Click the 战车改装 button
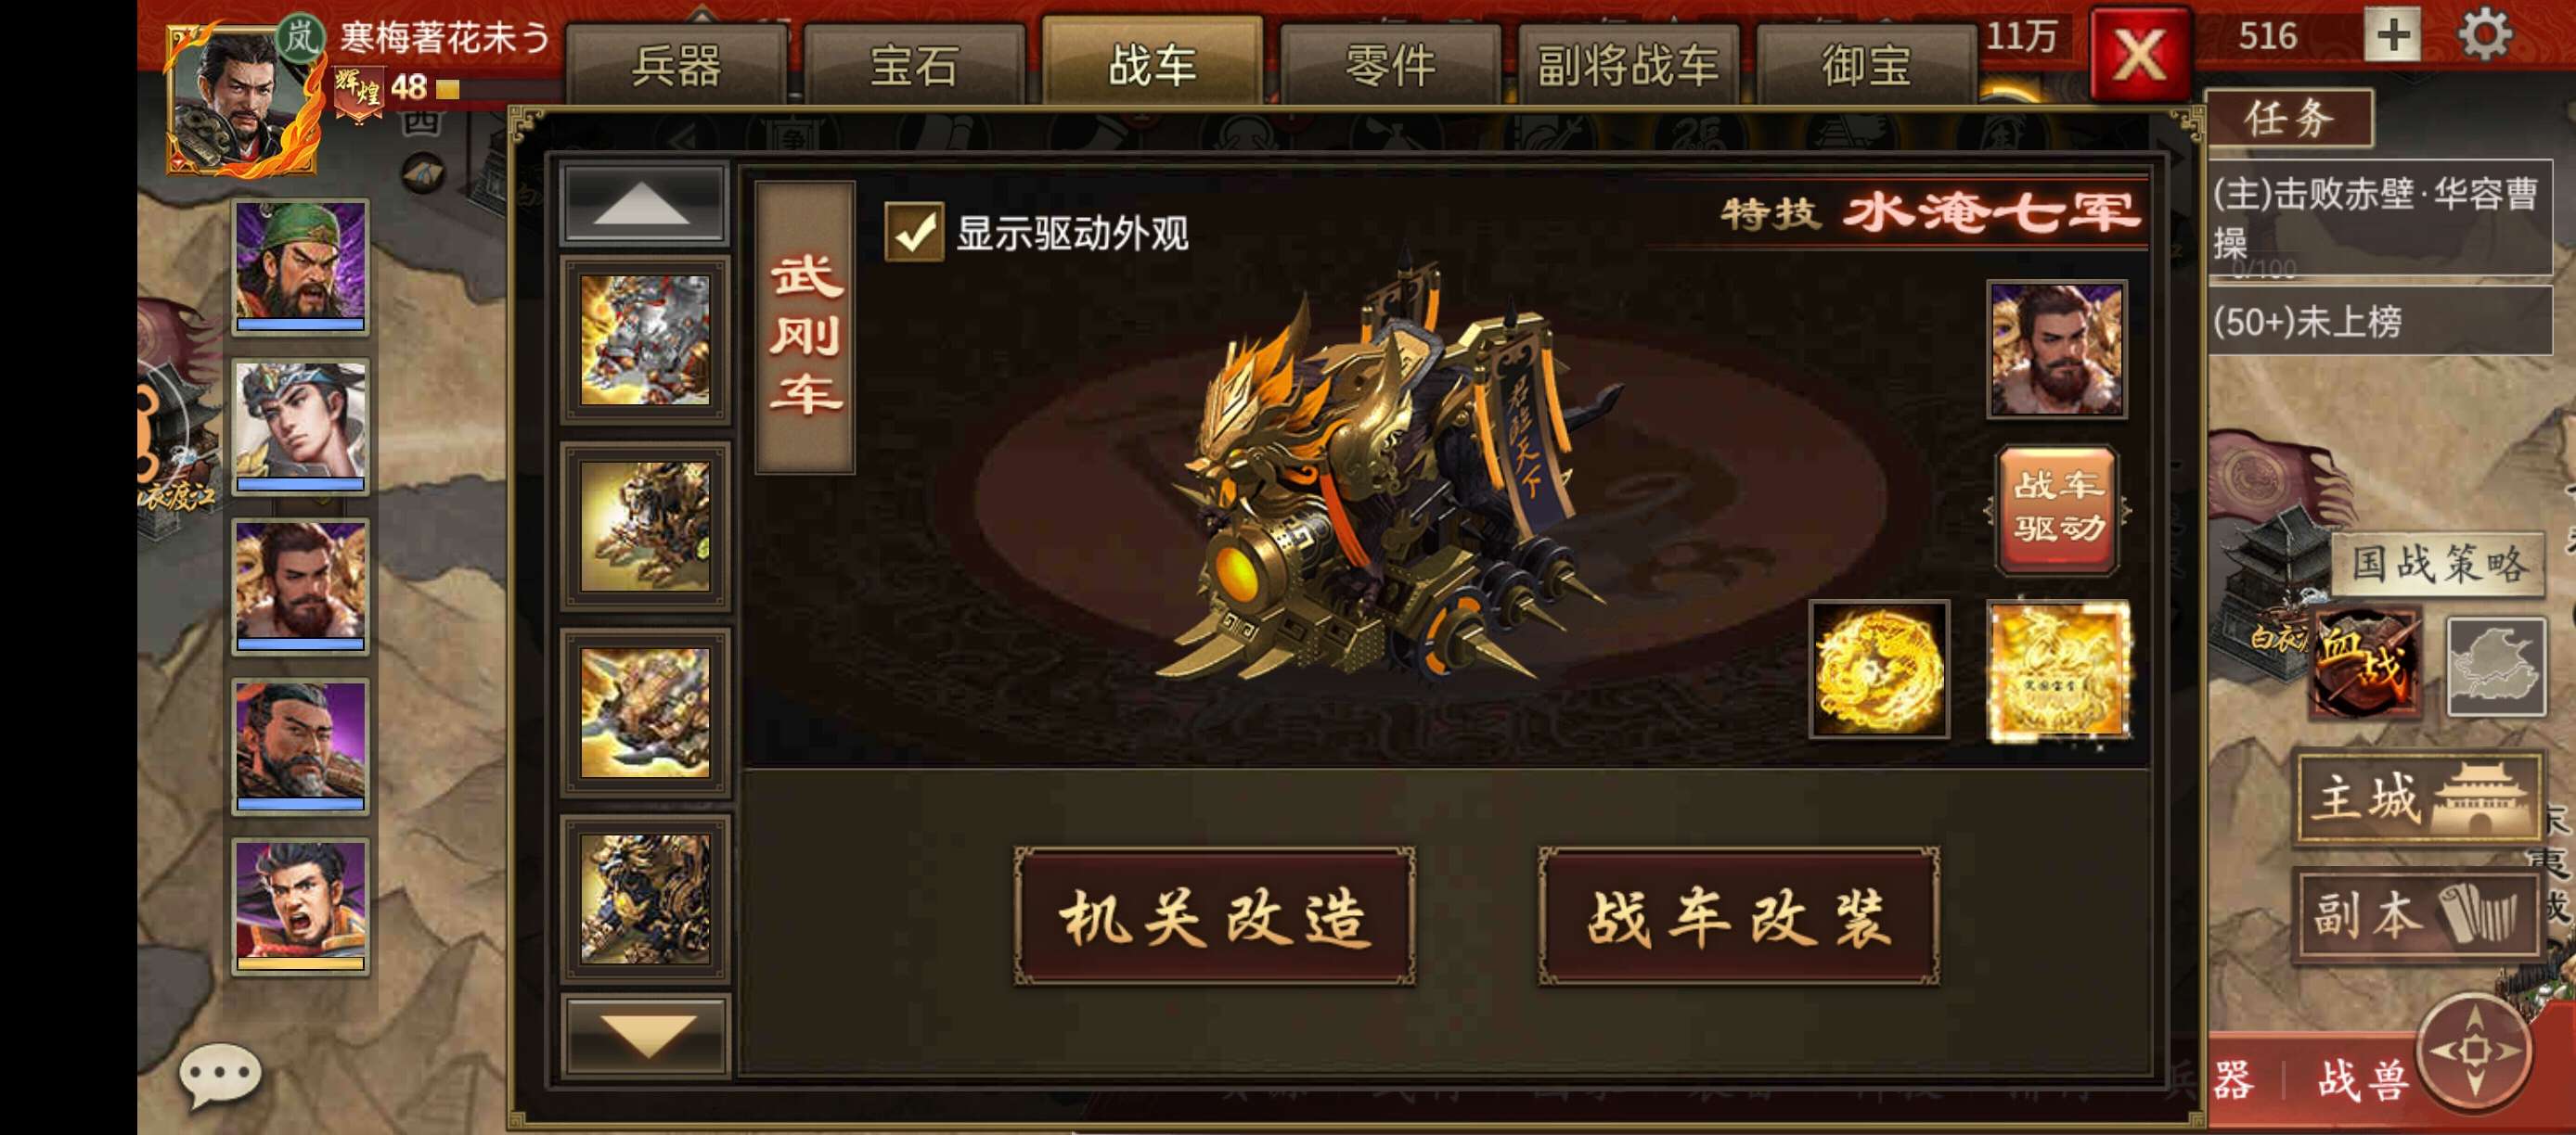Viewport: 2576px width, 1135px height. click(1738, 917)
